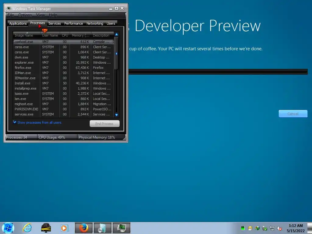This screenshot has width=312, height=234.
Task: Click the Safely Remove Hardware tray icon
Action: click(265, 228)
